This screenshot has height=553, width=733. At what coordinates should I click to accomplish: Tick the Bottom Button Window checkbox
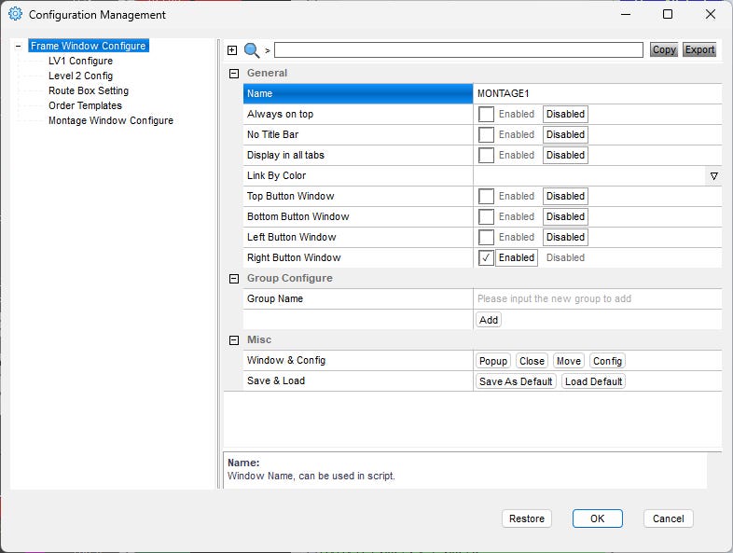click(x=486, y=217)
